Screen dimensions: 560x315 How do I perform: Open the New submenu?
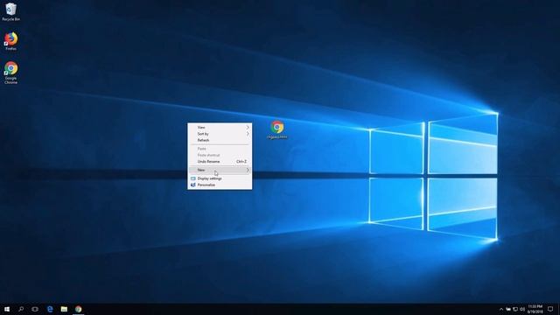[220, 170]
